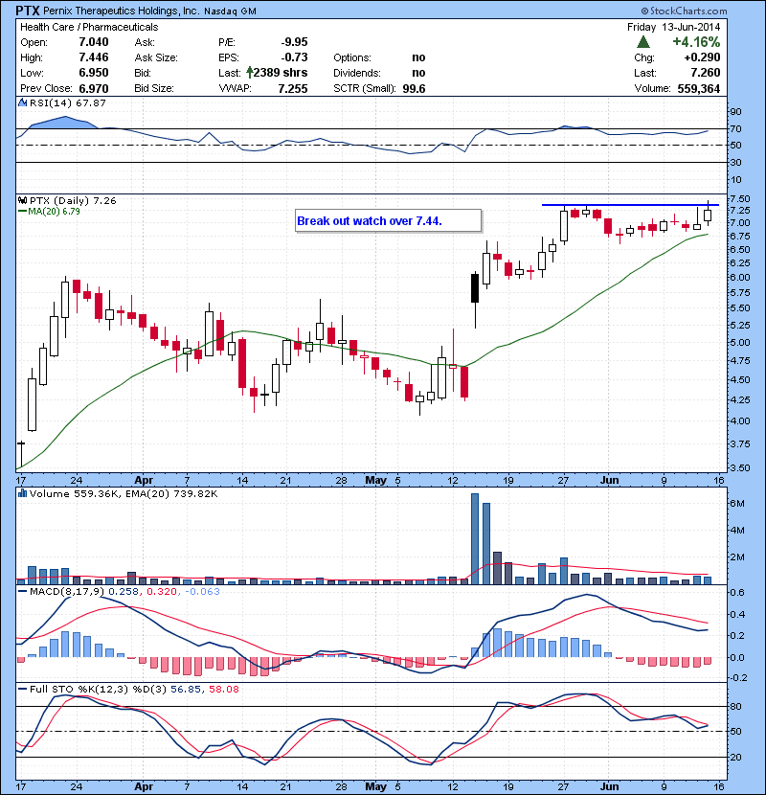Click the green up-arrow price change icon
The width and height of the screenshot is (766, 795).
click(x=642, y=41)
